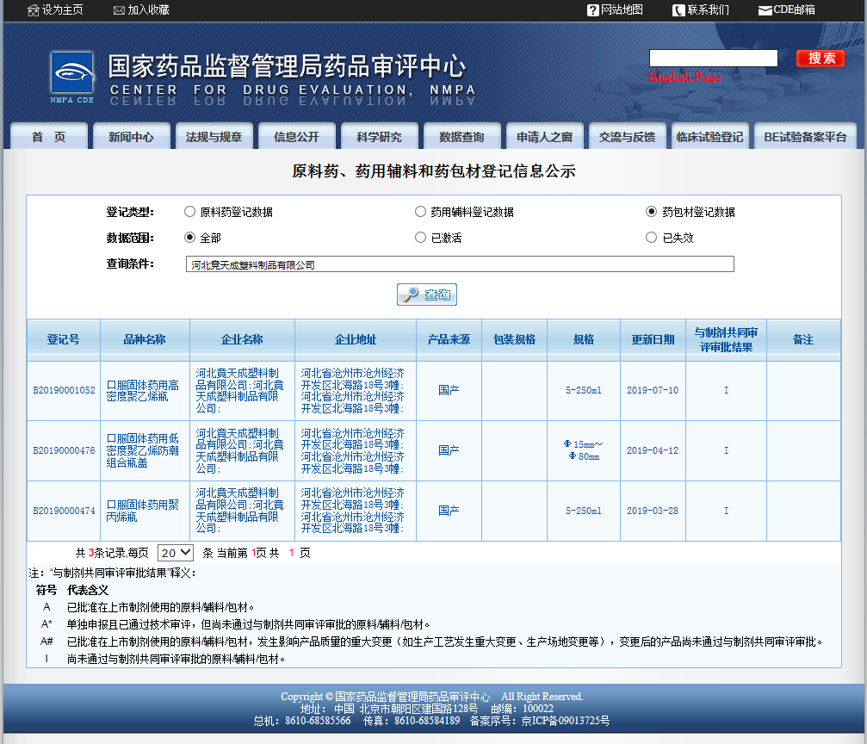Click registration number B20190000474
This screenshot has width=867, height=744.
click(x=64, y=512)
